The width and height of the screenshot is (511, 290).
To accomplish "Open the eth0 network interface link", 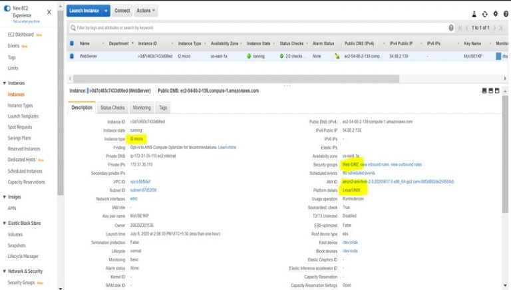I will coord(134,198).
